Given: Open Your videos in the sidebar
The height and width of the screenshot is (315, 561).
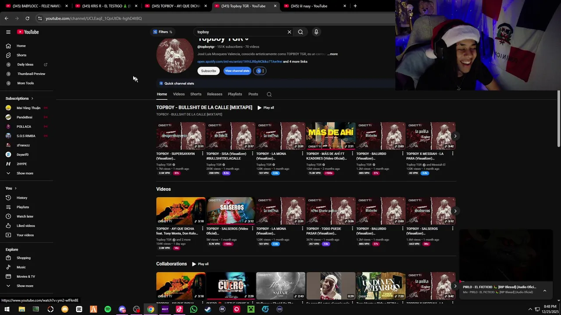Looking at the screenshot, I should [25, 235].
